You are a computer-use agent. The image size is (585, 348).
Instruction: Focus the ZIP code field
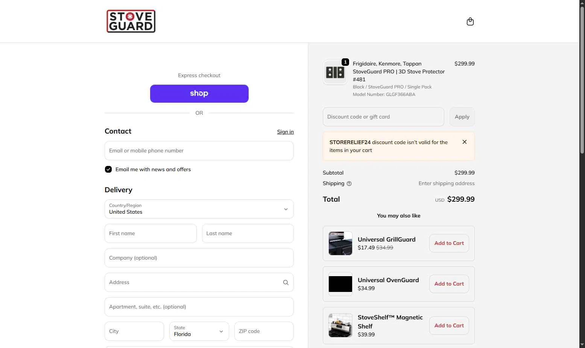[264, 331]
